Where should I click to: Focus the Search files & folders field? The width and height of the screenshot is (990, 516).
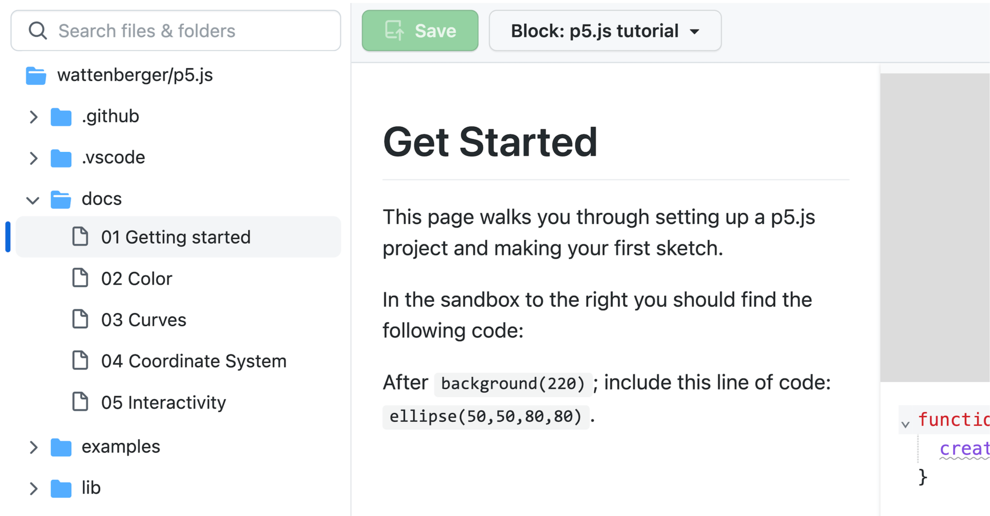point(176,31)
